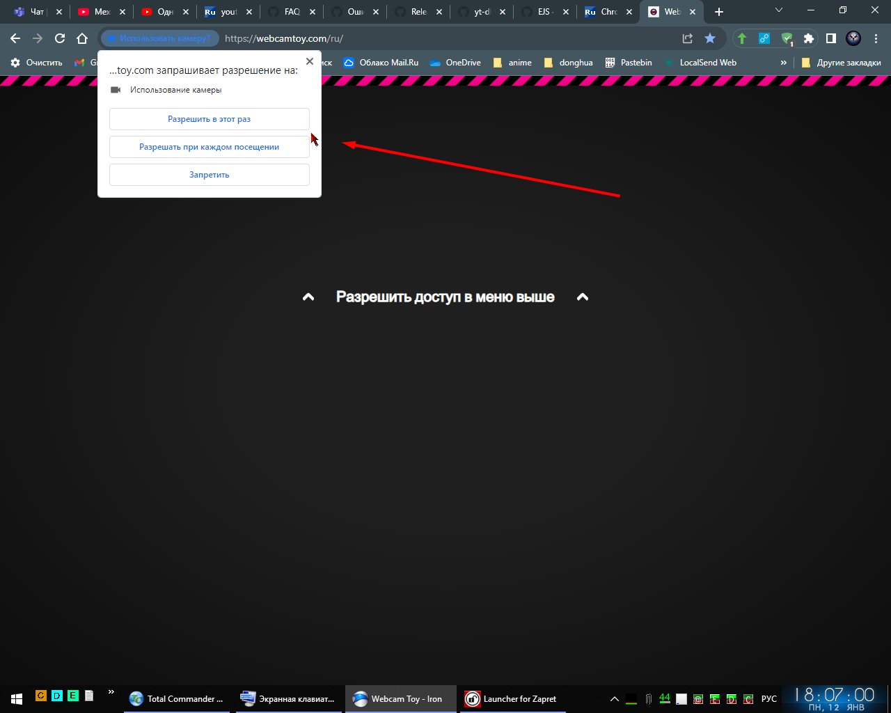Expand the hidden bookmarks chevron
Screen dimensions: 891x713
coord(783,63)
